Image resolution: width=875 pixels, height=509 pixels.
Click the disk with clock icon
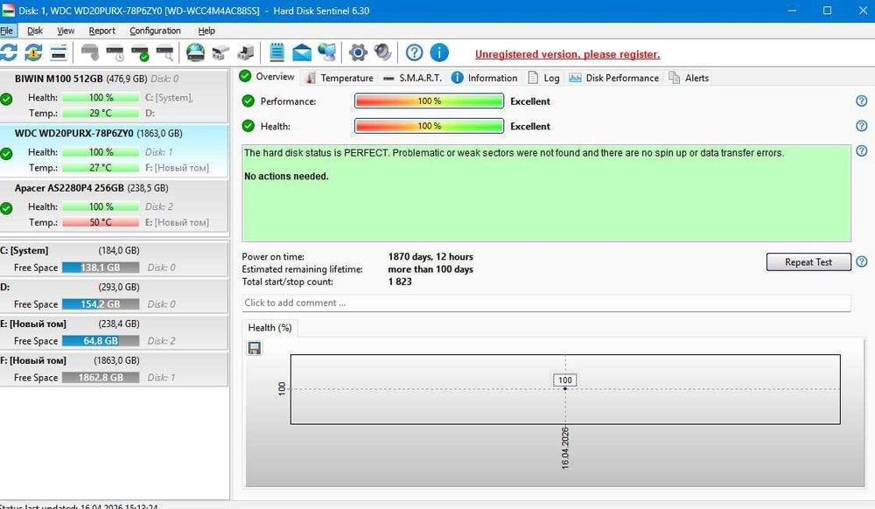coord(115,53)
